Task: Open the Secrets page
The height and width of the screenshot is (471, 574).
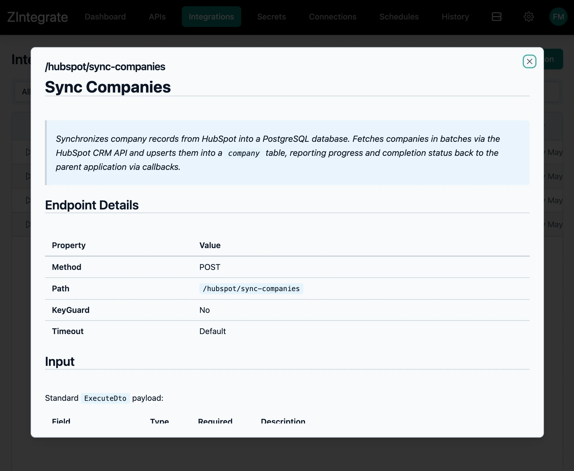Action: (x=271, y=17)
